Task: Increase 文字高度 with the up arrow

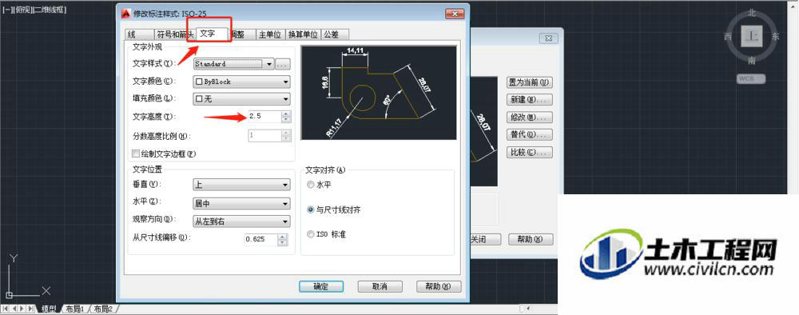Action: pos(286,114)
